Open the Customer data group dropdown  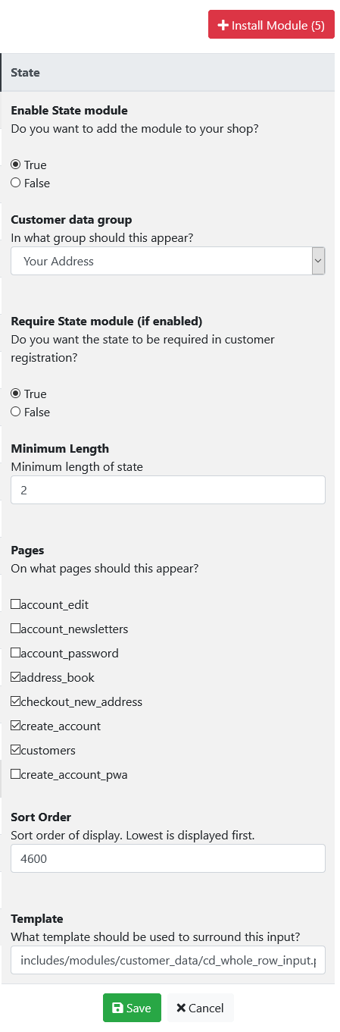168,261
